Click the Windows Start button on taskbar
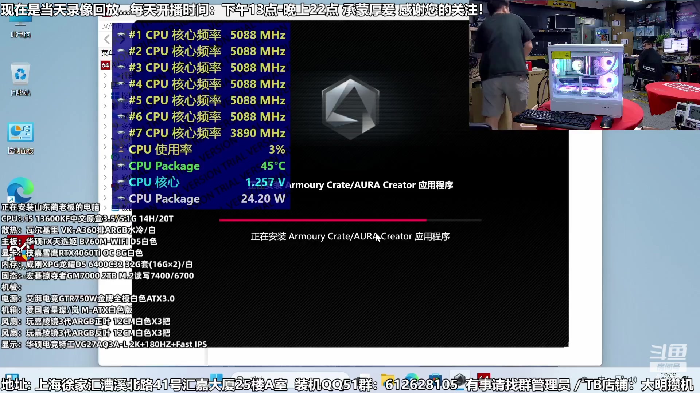 pos(216,380)
